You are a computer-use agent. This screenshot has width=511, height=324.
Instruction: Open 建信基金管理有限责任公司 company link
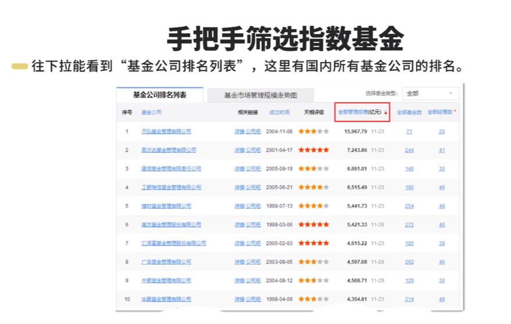(171, 168)
